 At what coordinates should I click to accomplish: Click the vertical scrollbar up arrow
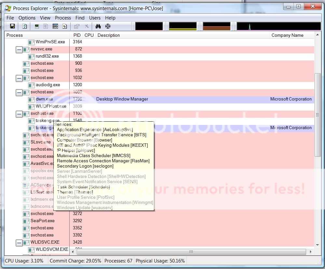tap(317, 35)
